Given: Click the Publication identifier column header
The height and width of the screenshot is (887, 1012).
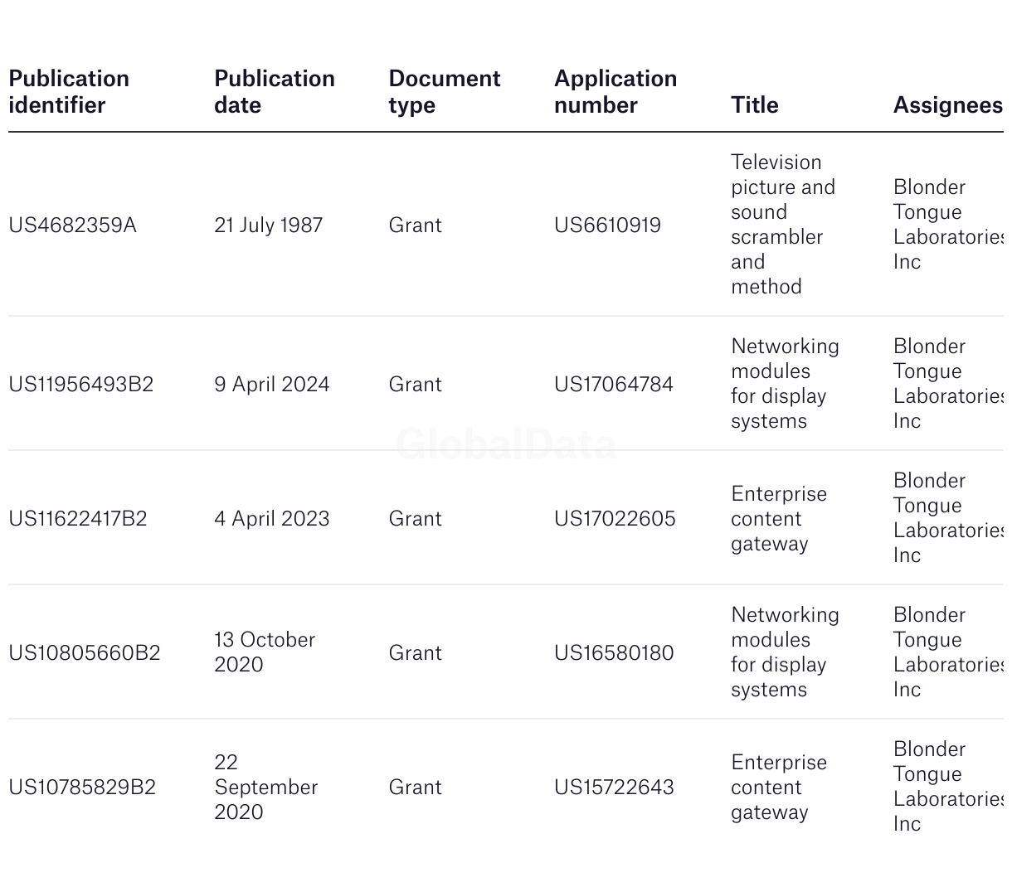Looking at the screenshot, I should pos(69,92).
